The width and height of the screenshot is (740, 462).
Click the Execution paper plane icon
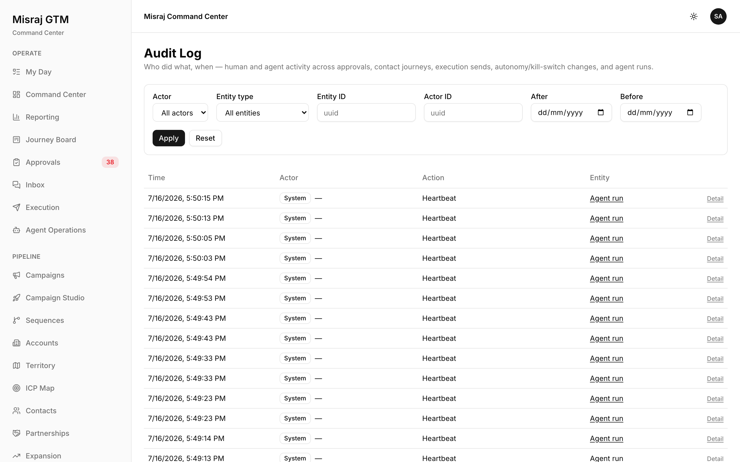16,207
